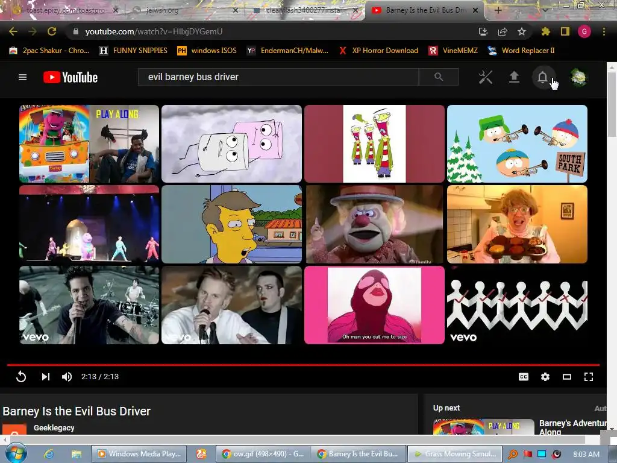Click the red video progress bar

tap(303, 365)
